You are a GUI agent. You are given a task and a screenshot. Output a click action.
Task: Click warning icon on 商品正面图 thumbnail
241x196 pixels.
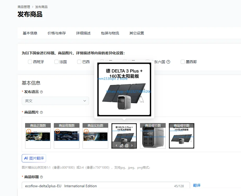29,131
